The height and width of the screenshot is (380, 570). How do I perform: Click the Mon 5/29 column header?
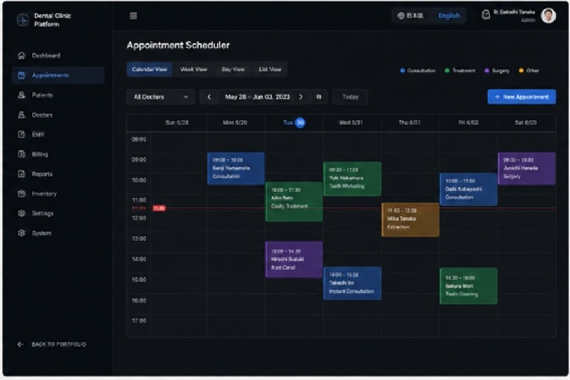[x=235, y=123]
